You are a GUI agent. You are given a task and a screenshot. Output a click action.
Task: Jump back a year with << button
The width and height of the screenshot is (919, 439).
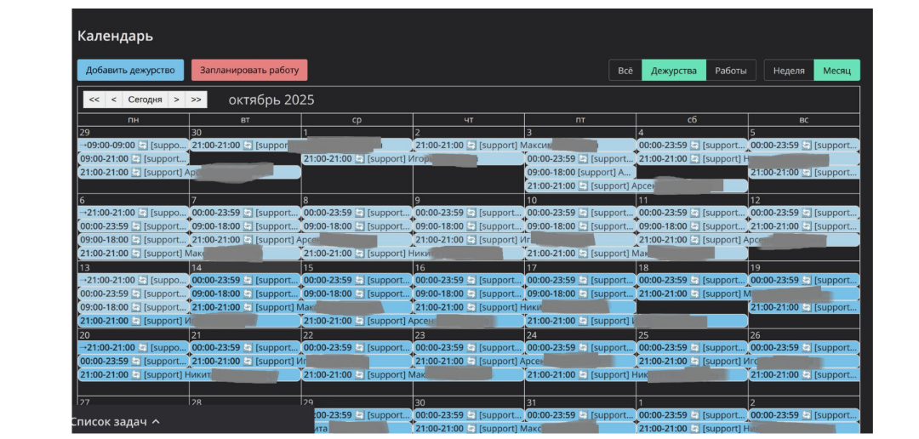94,100
